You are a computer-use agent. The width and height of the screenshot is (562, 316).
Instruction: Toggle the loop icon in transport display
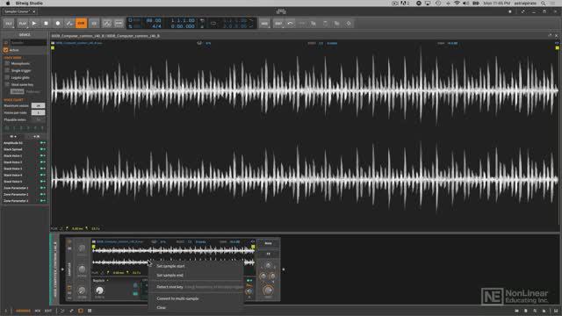(213, 24)
